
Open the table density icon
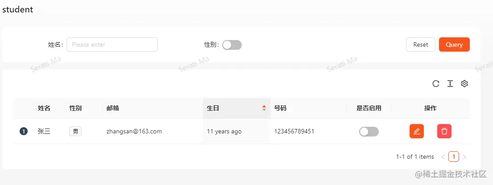(x=450, y=84)
